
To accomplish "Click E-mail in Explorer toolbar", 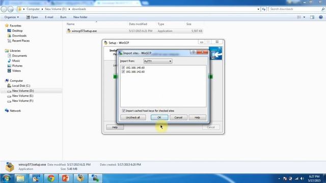I will 49,17.
